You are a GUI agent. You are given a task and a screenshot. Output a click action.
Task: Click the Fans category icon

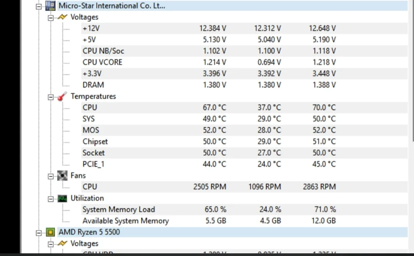tap(62, 176)
